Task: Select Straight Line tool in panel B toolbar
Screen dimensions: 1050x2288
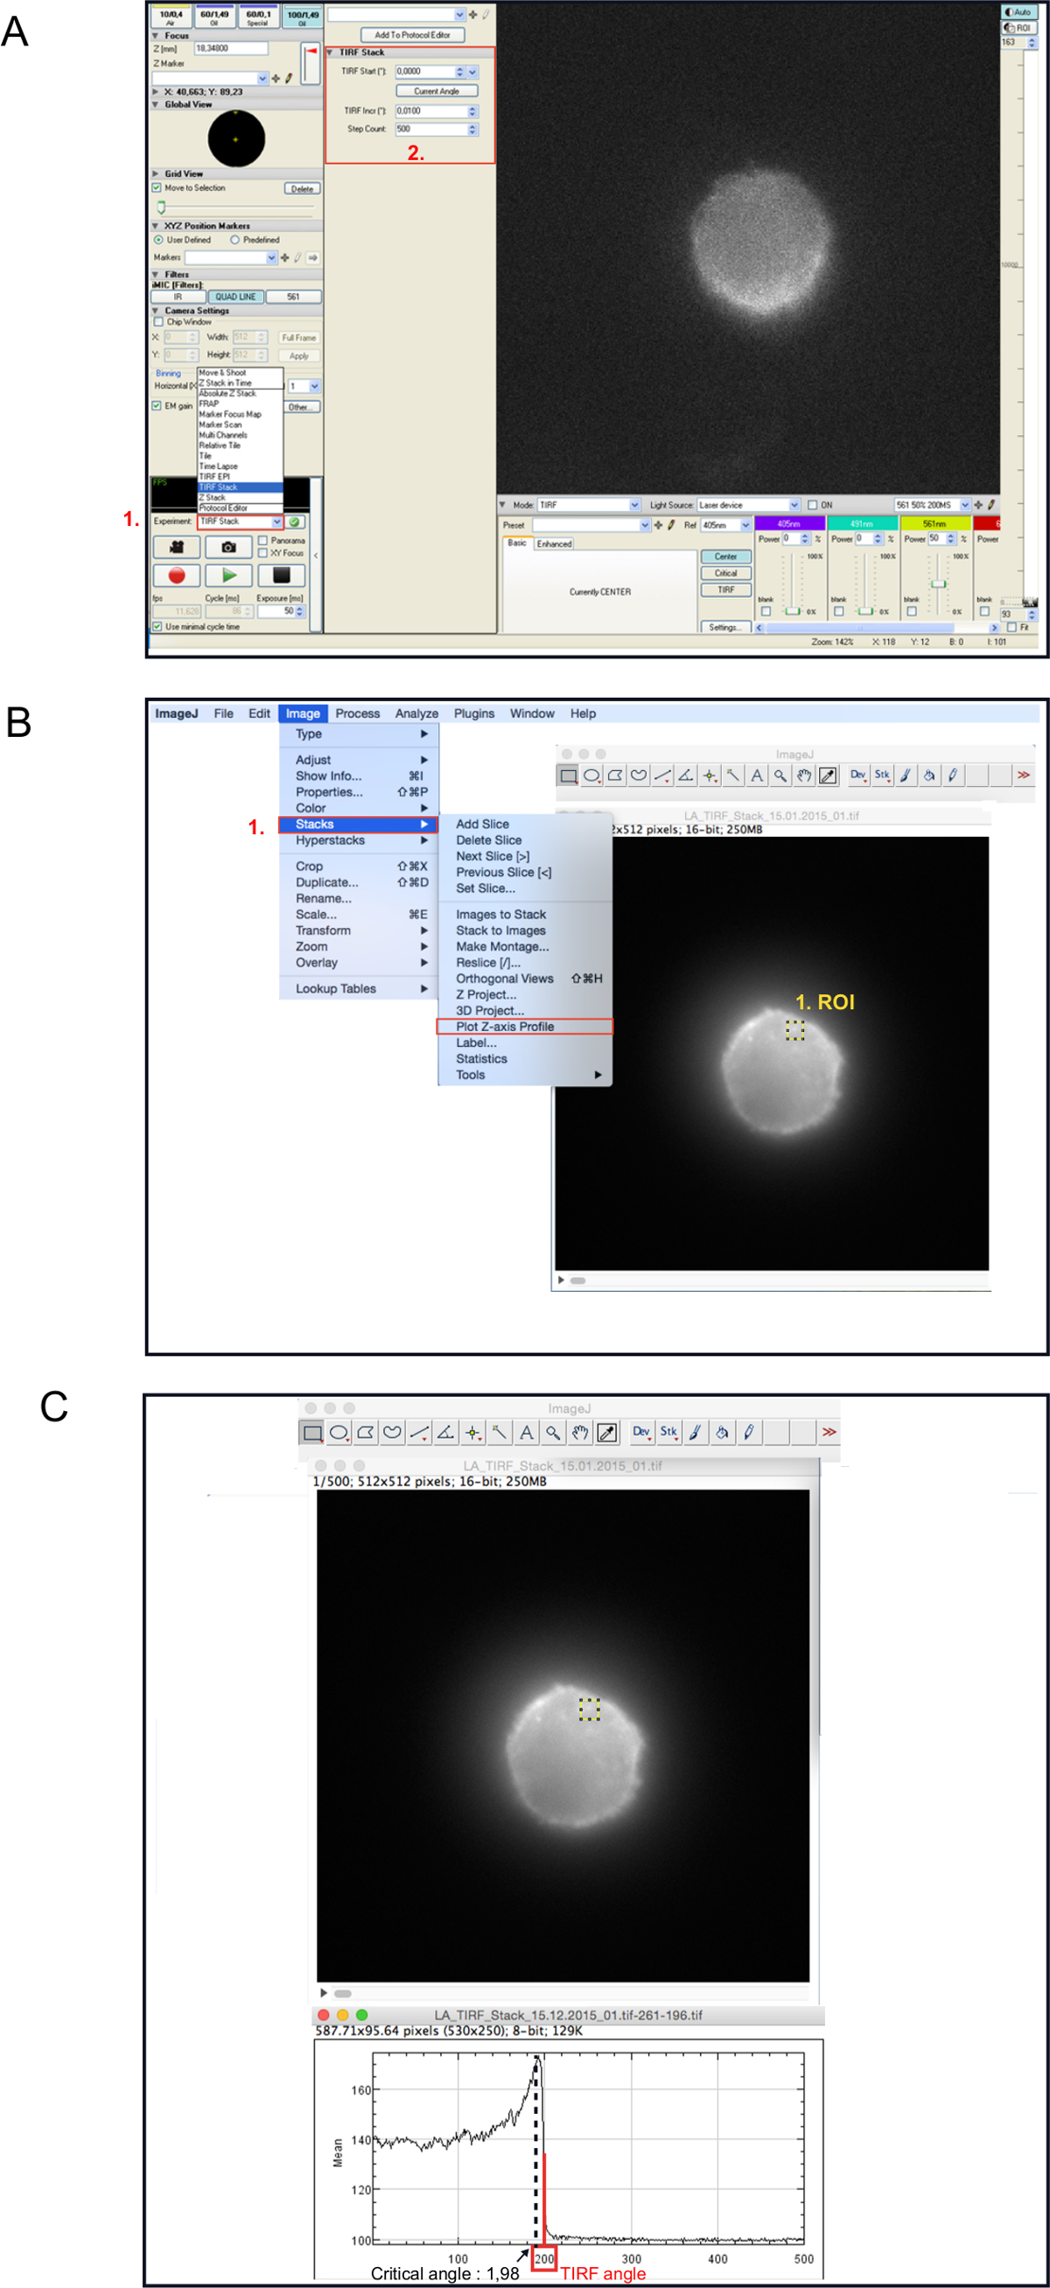Action: point(662,776)
